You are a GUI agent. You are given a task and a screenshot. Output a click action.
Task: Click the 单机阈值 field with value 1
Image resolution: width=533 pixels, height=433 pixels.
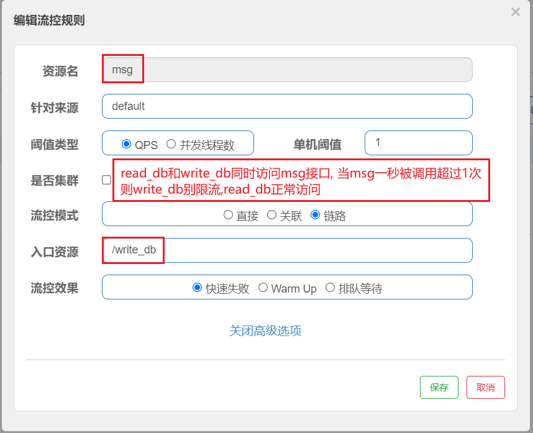[x=418, y=143]
